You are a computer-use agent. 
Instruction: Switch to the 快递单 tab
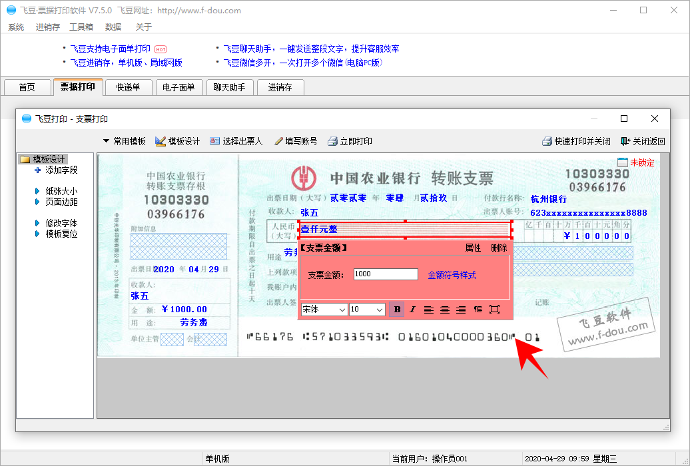[128, 87]
